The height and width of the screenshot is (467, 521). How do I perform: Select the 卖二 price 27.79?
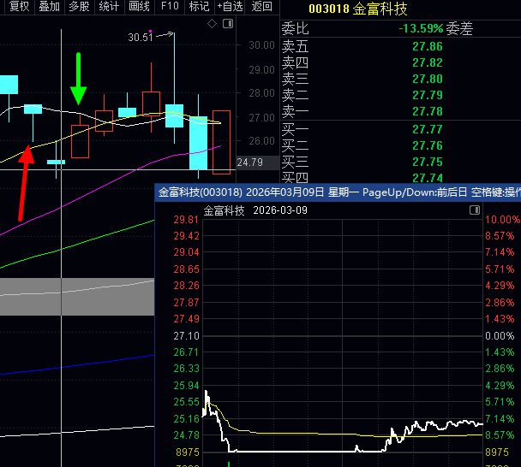point(428,95)
